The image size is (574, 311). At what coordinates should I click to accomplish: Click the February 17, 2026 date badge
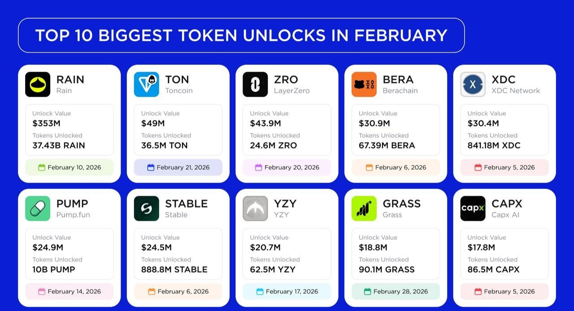[x=287, y=291]
